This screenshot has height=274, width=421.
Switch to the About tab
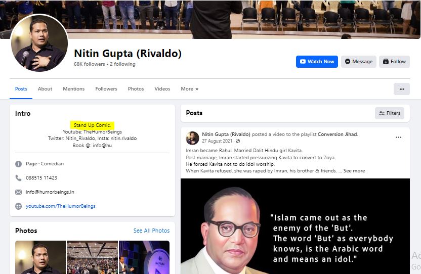tap(45, 89)
